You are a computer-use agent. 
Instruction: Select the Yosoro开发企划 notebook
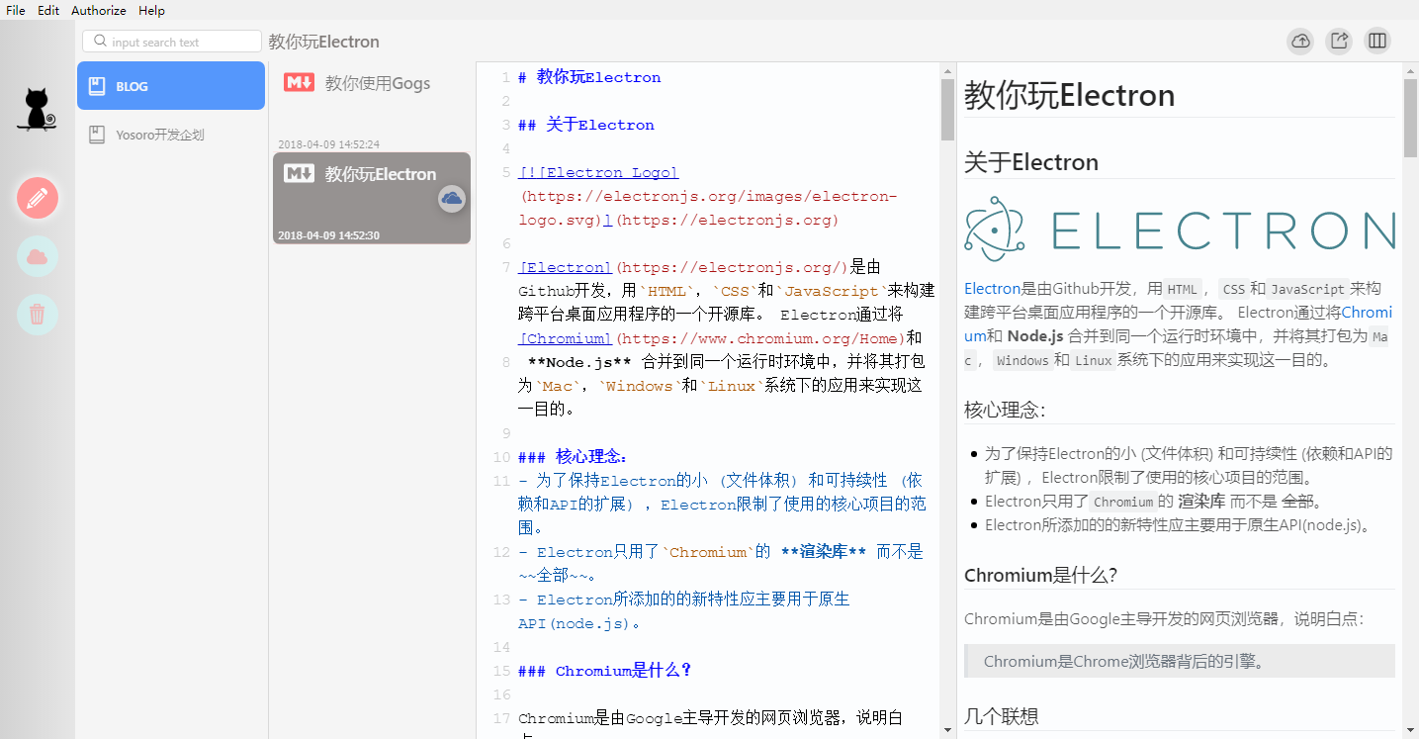coord(171,135)
